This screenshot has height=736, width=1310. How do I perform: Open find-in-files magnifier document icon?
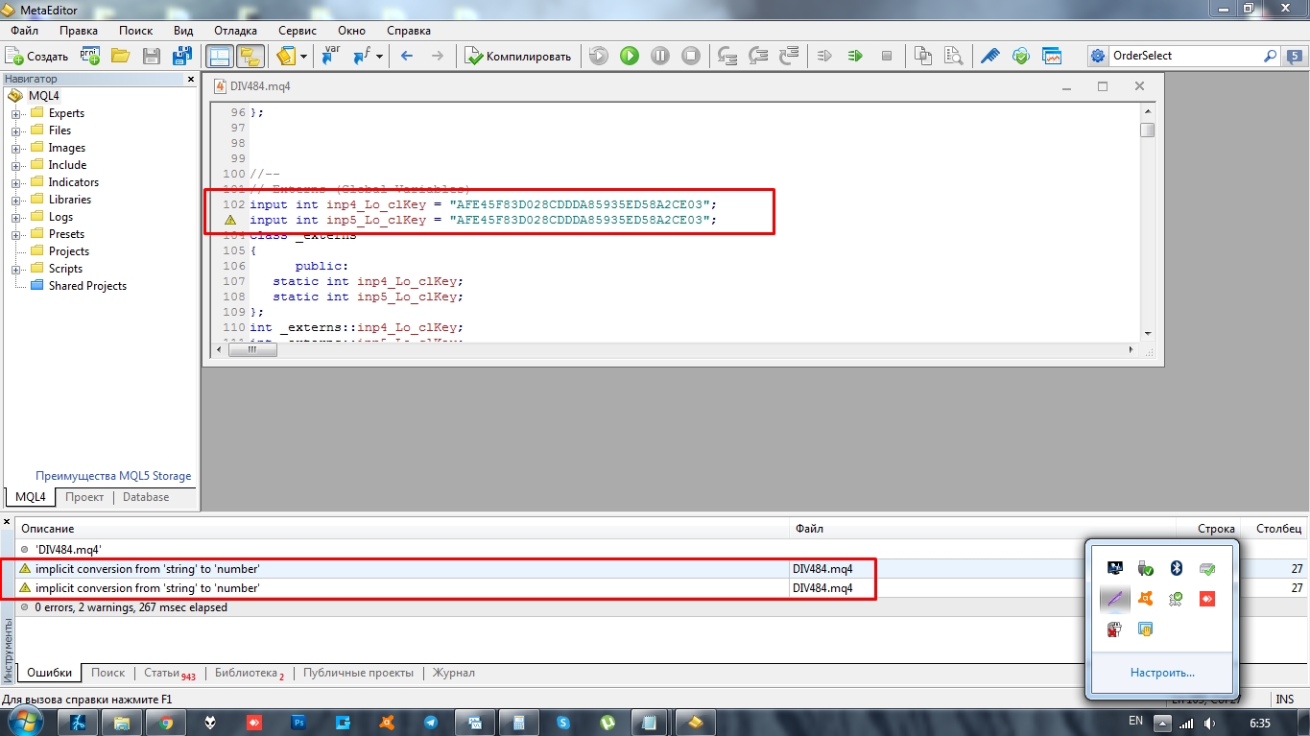(953, 56)
